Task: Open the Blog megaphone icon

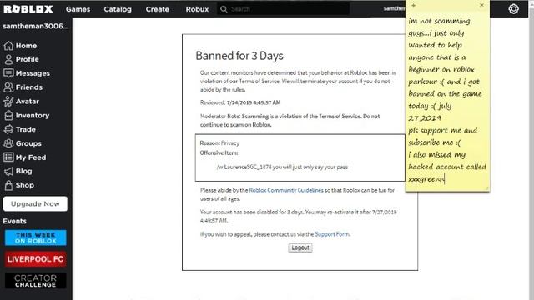Action: [8, 171]
